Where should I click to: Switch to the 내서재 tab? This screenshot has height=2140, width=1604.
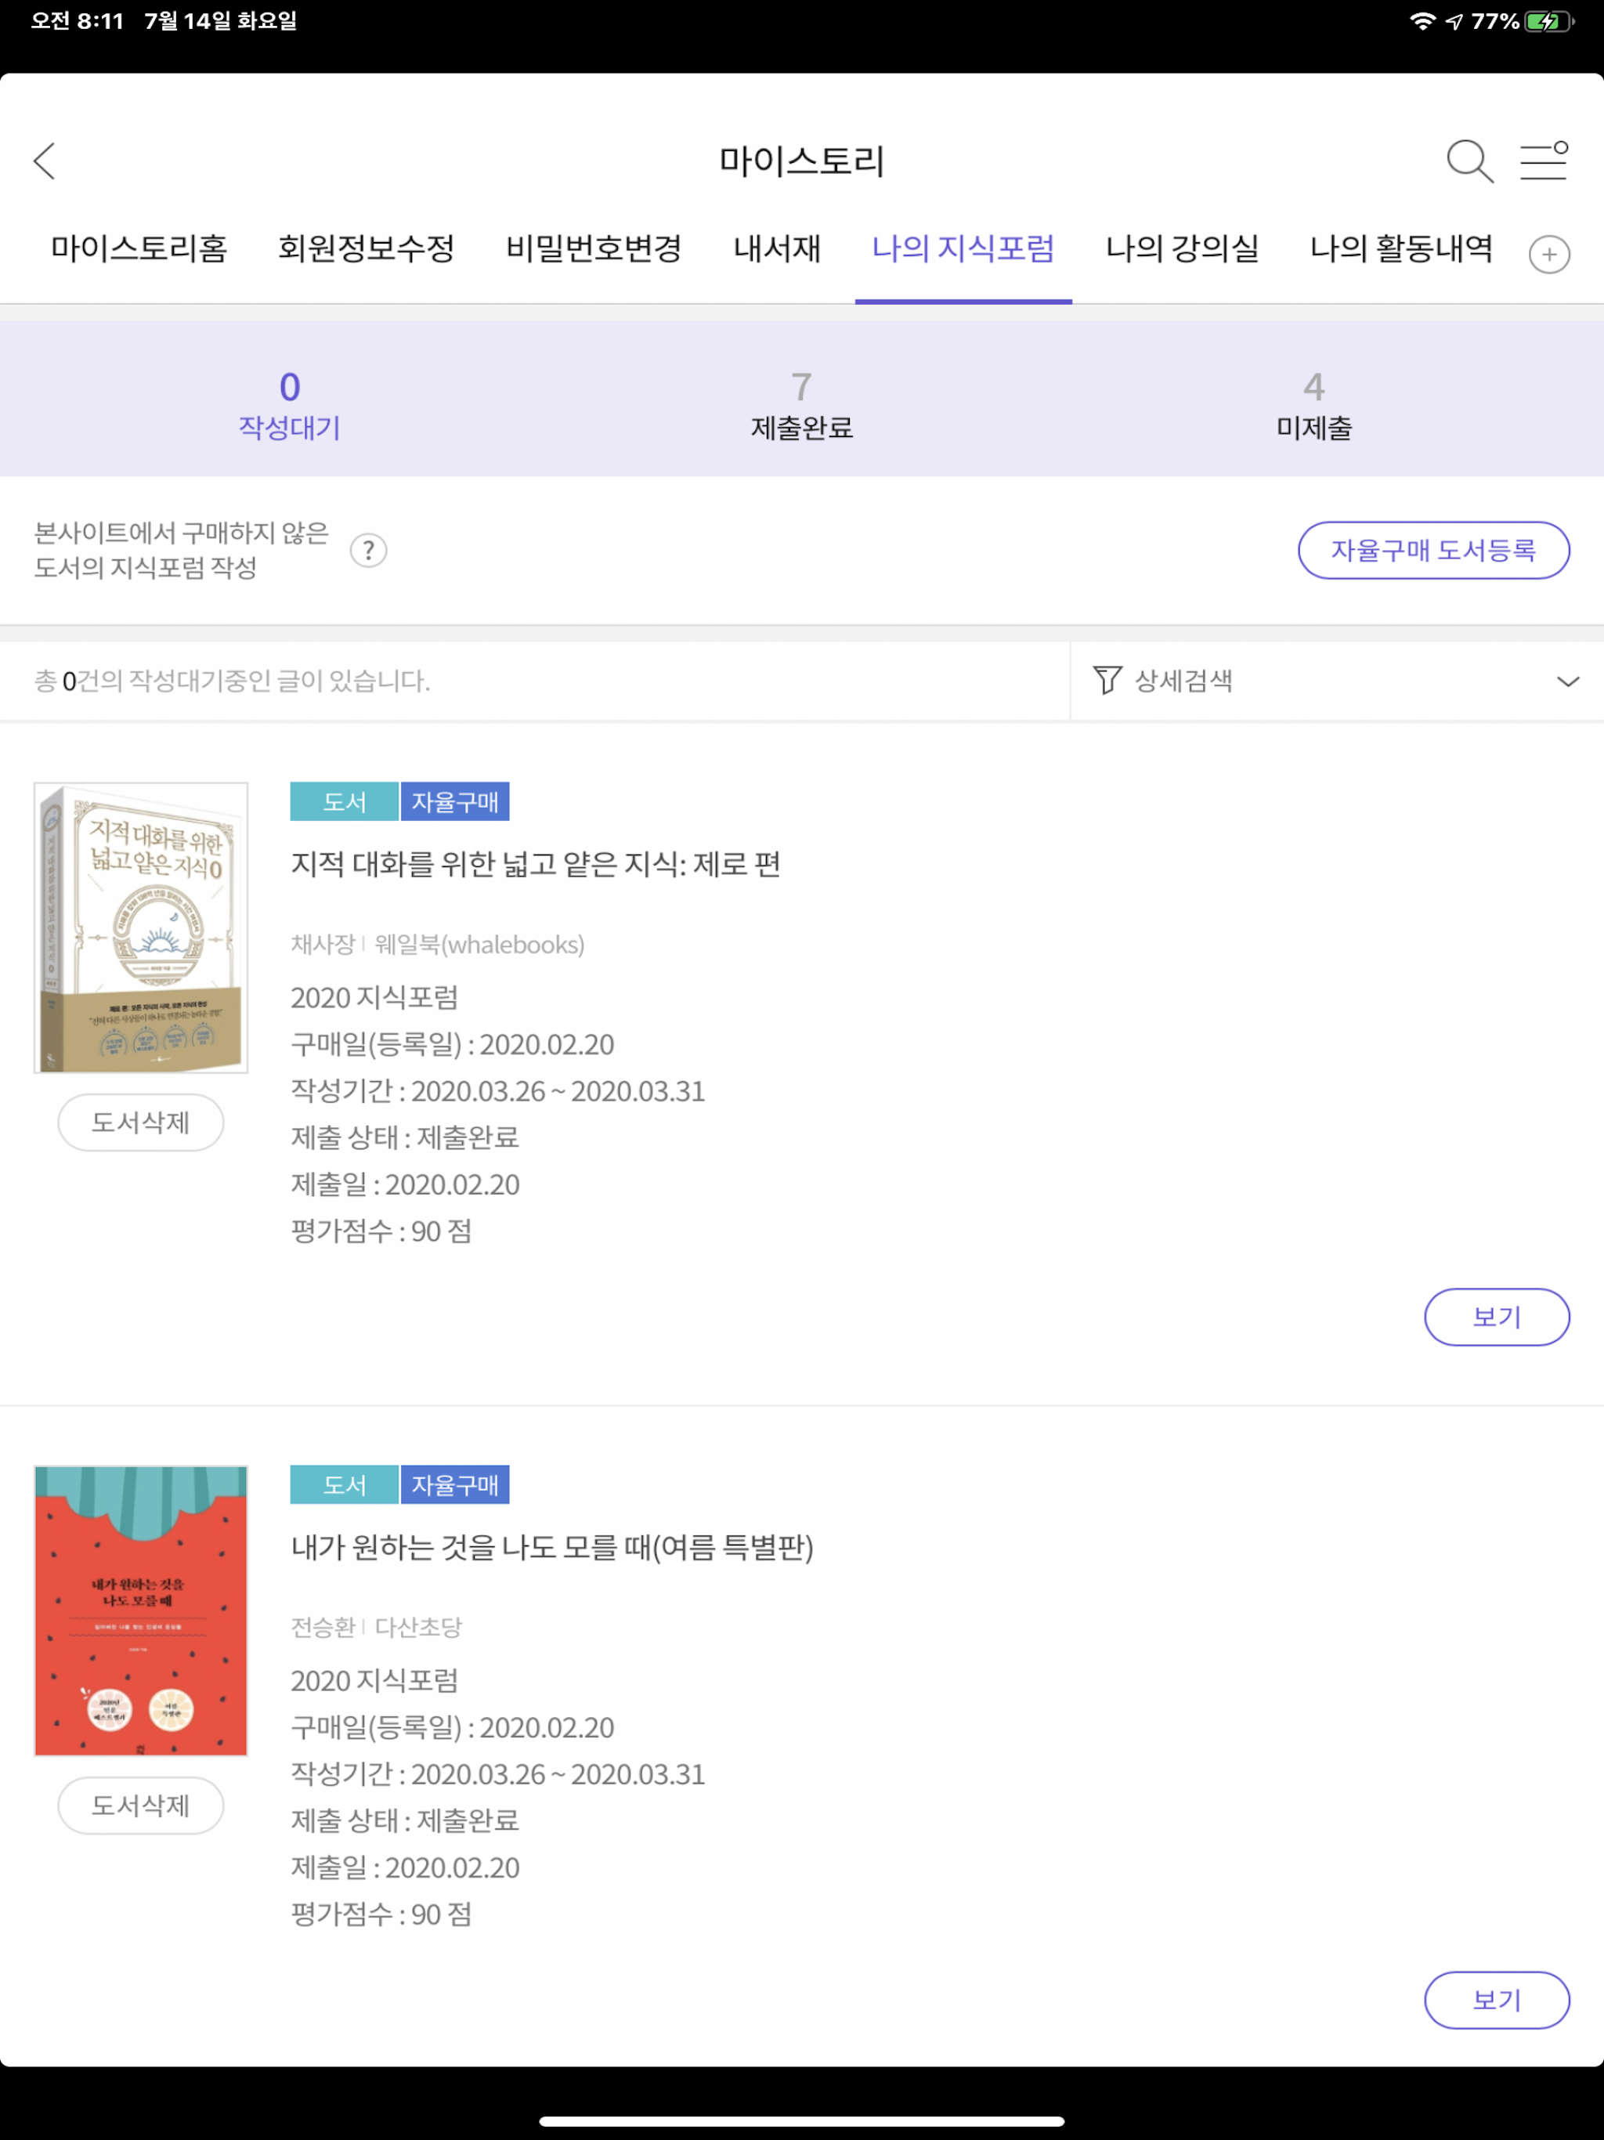(x=775, y=250)
